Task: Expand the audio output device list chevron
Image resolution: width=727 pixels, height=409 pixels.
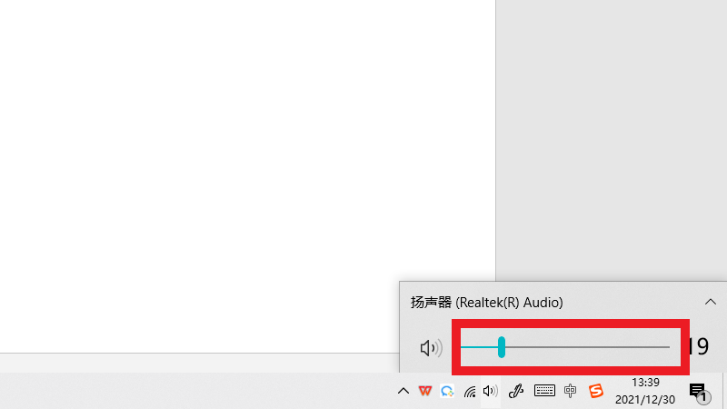Action: click(x=711, y=302)
